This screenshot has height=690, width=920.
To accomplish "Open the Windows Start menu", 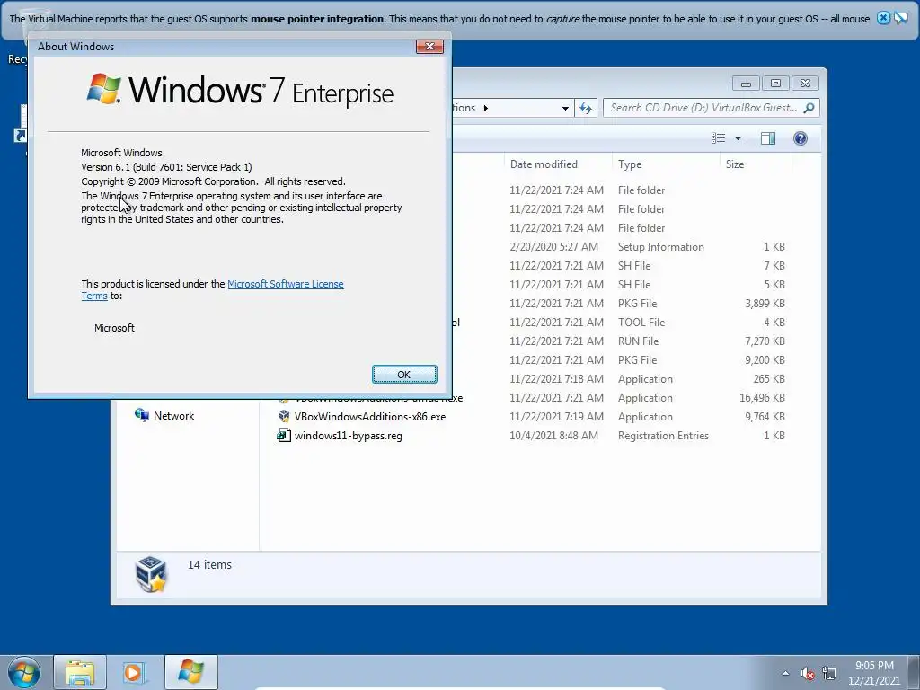I will pos(24,673).
